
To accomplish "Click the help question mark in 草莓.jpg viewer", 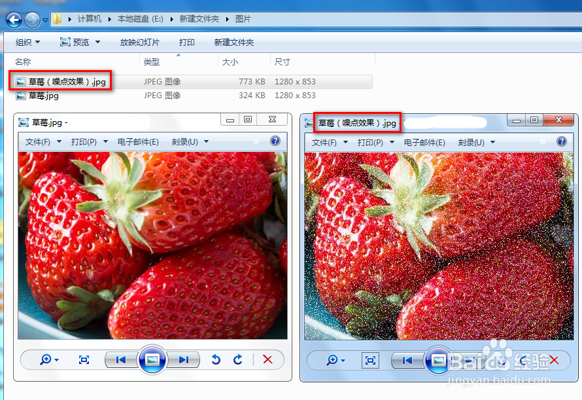I will (275, 141).
